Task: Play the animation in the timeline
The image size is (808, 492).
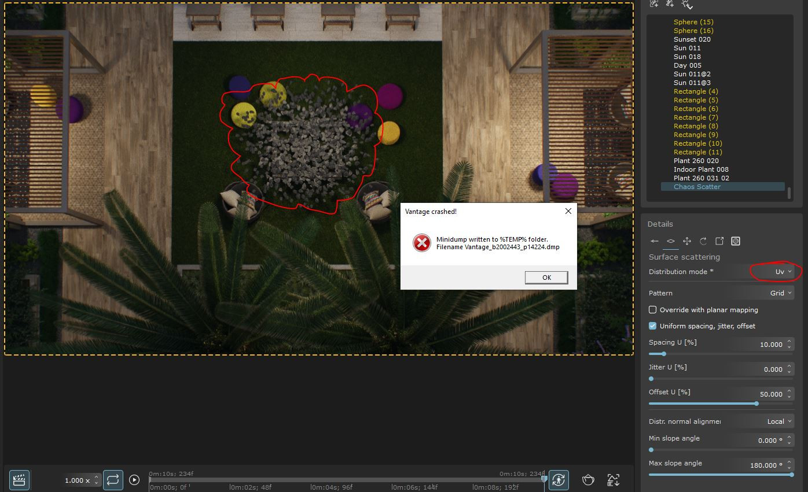Action: [134, 480]
